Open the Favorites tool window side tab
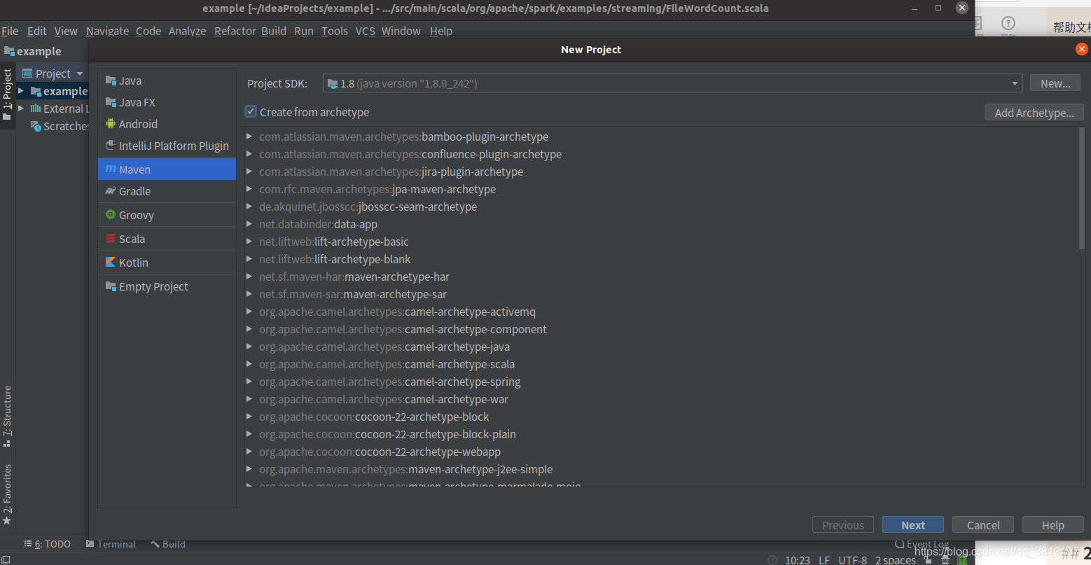 8,494
